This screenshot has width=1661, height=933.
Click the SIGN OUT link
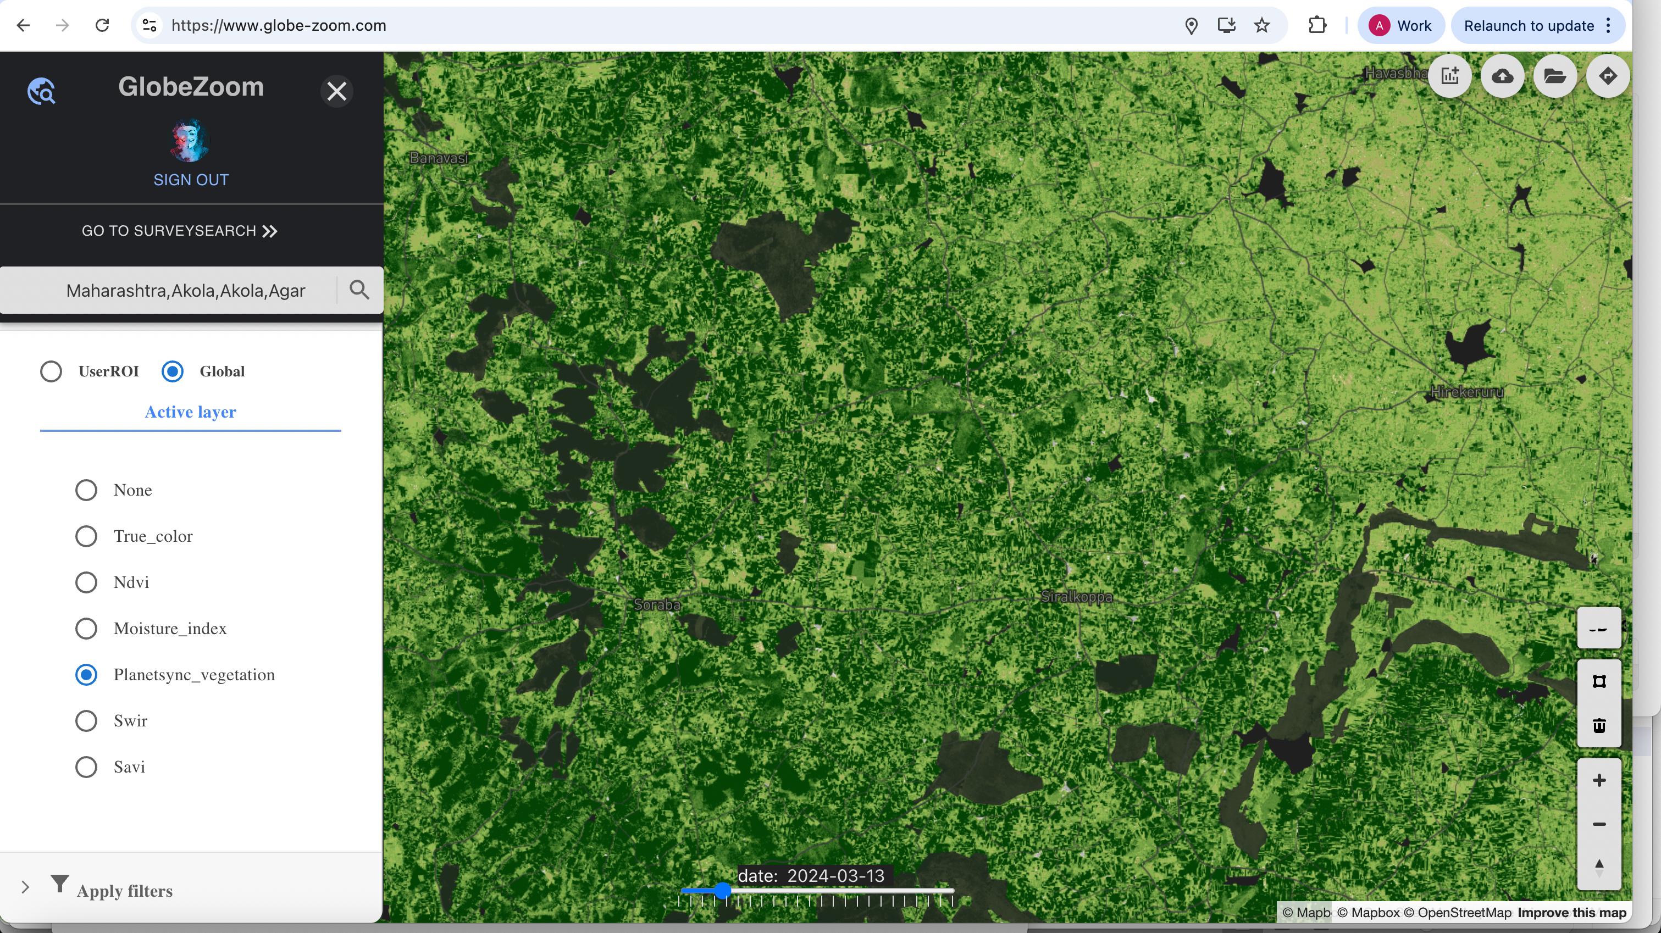click(190, 179)
